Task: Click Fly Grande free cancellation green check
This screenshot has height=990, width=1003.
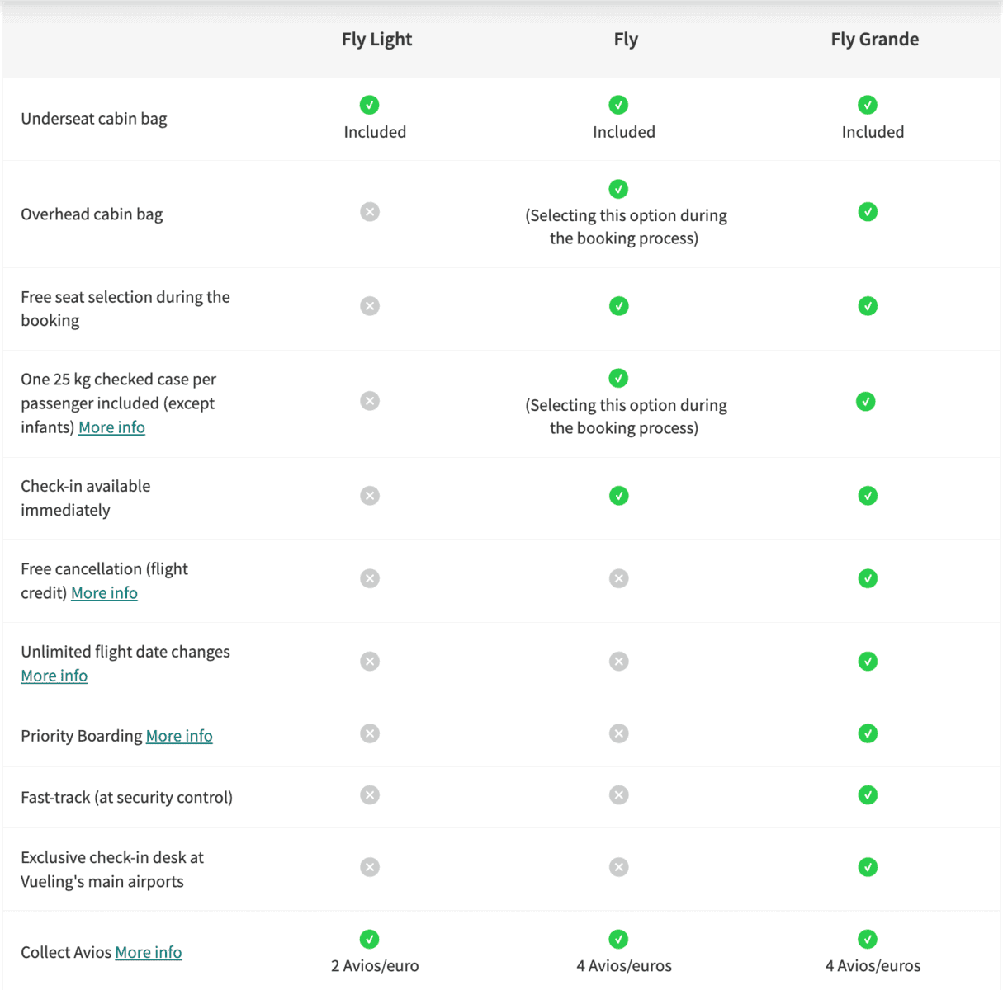Action: (868, 578)
